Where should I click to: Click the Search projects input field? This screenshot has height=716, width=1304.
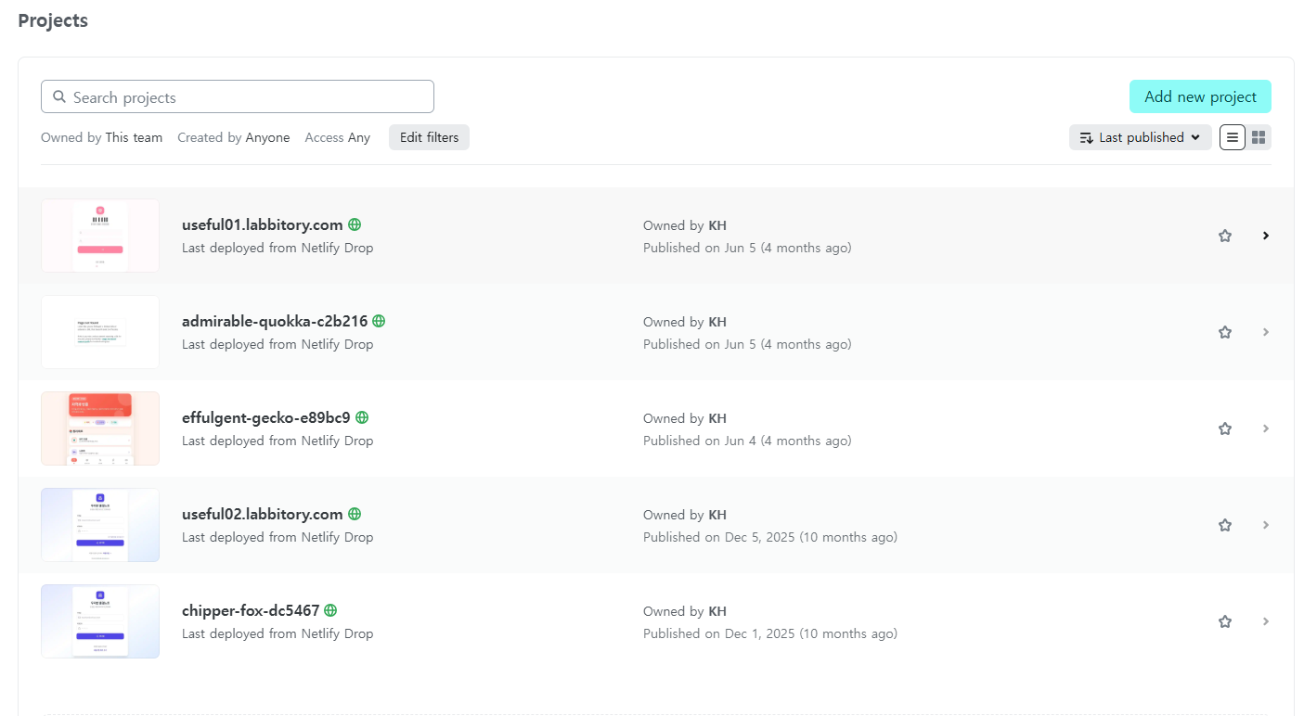pyautogui.click(x=238, y=96)
